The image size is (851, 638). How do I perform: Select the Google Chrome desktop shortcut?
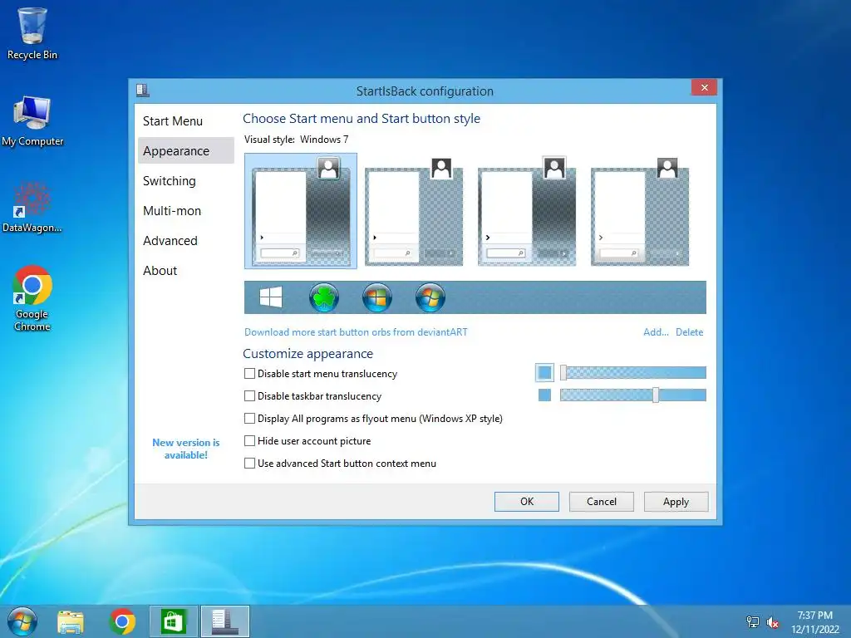32,298
